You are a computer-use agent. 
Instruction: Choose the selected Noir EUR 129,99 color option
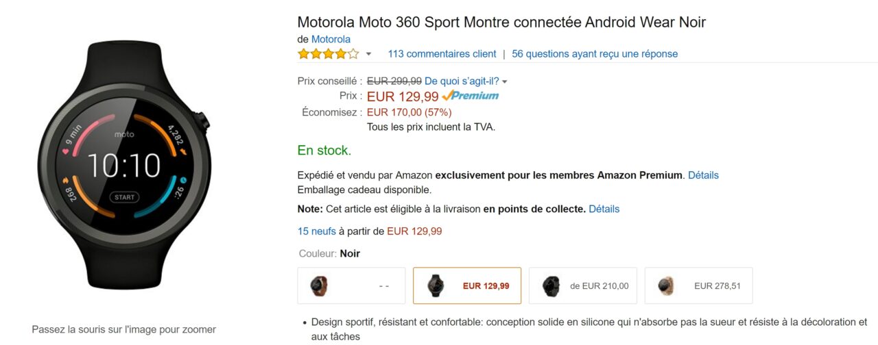[467, 285]
